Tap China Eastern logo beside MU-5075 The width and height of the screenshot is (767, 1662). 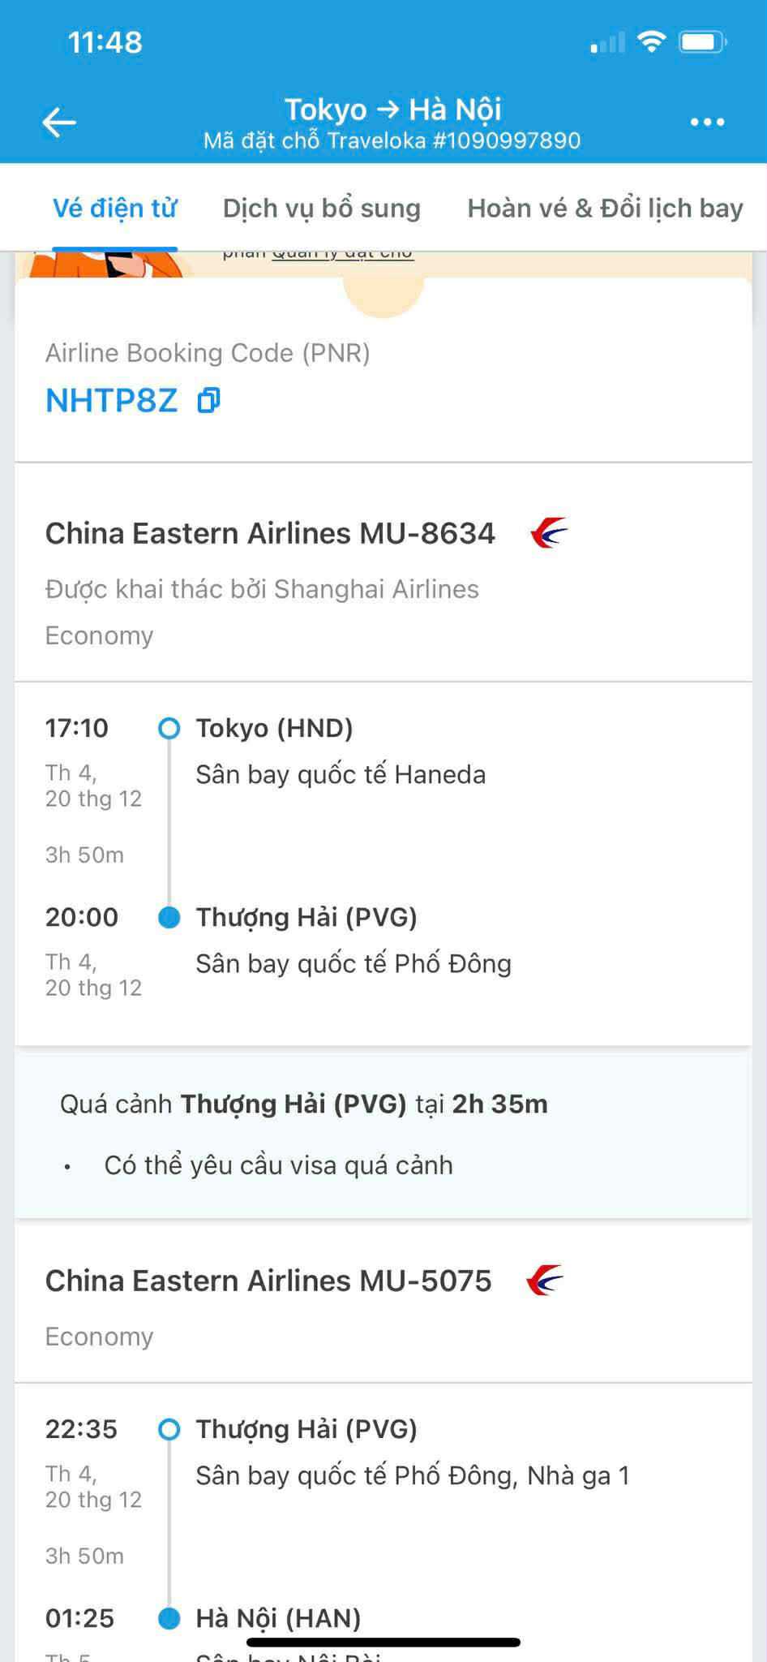[545, 1281]
